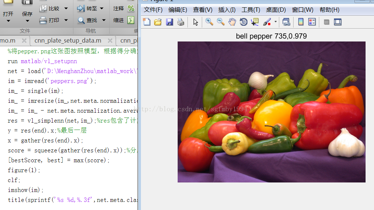374x210 pixels.
Task: Click the New Figure icon in figure toolbar
Action: click(x=147, y=22)
